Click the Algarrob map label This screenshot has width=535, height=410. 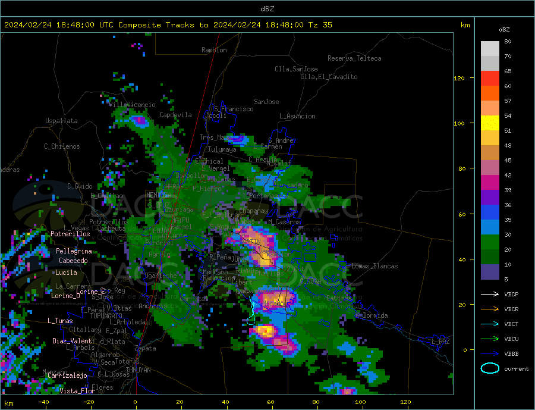click(x=105, y=355)
